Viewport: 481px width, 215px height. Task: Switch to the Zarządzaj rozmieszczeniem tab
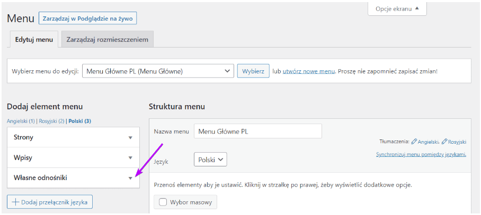click(x=108, y=40)
